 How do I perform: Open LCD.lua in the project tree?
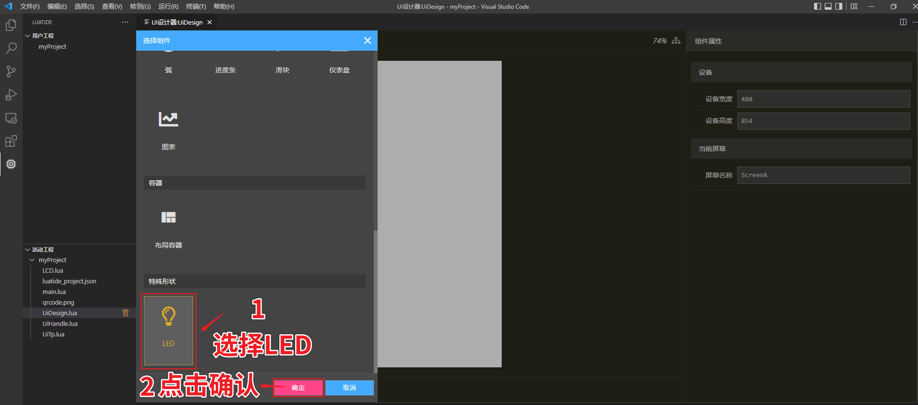[x=53, y=271]
